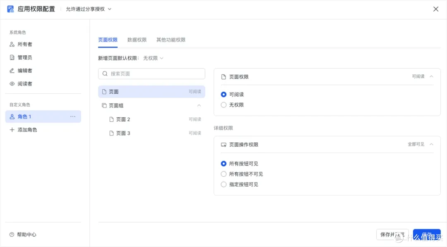Select 页面 3 in the page list
This screenshot has width=447, height=247.
tap(151, 133)
